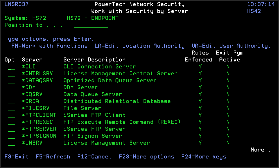Focus the Opt field beside *LMSRV
Image resolution: width=279 pixels, height=168 pixels.
pos(11,143)
